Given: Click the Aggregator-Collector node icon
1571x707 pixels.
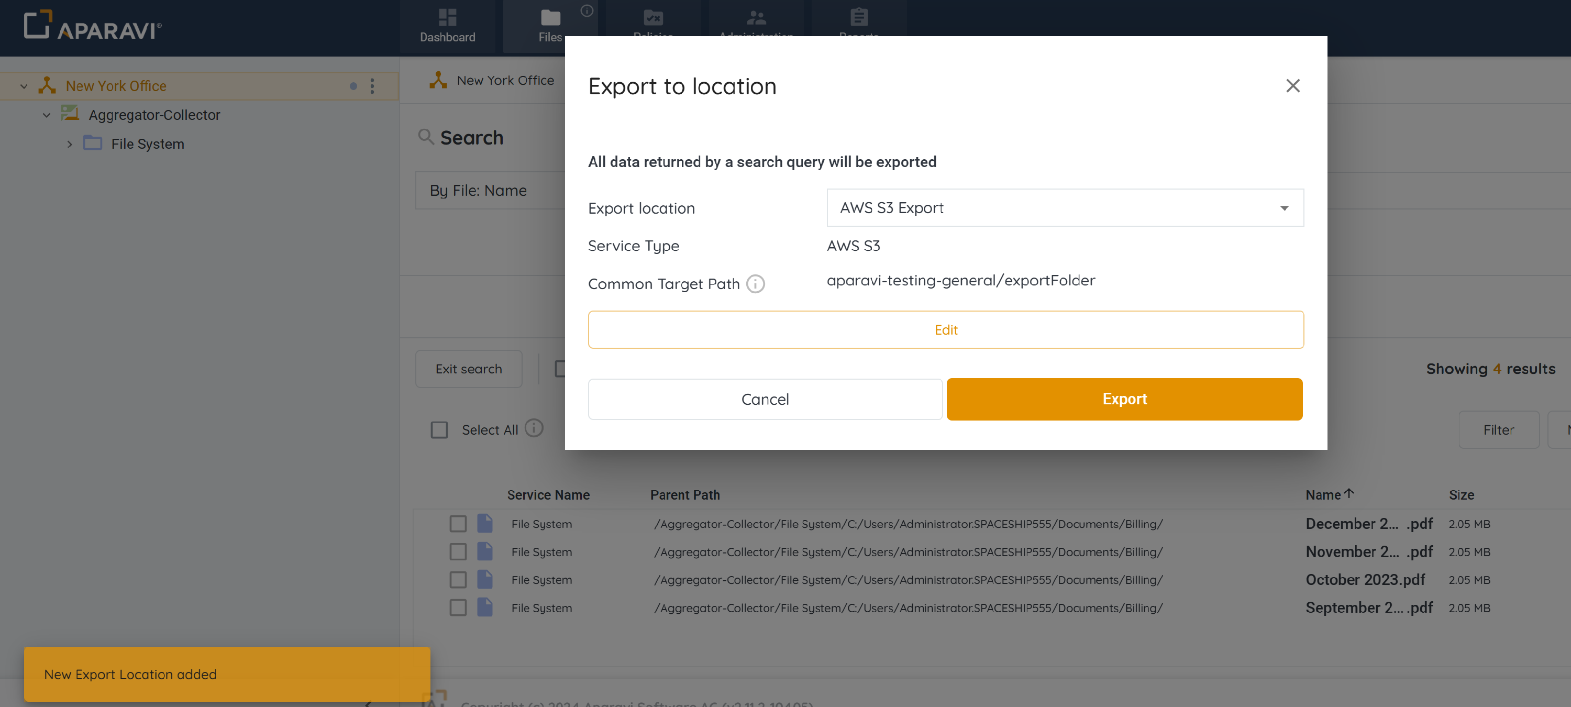Looking at the screenshot, I should (x=70, y=114).
